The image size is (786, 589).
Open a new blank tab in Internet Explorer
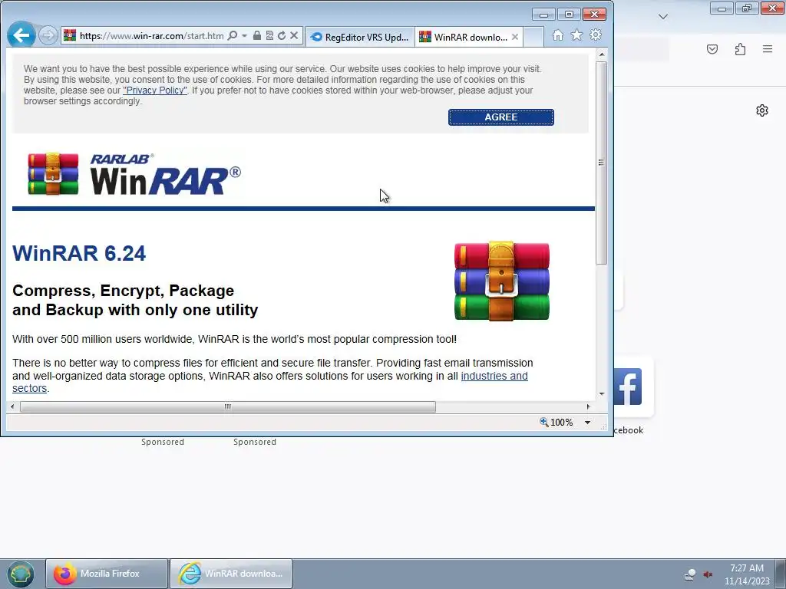(x=533, y=37)
